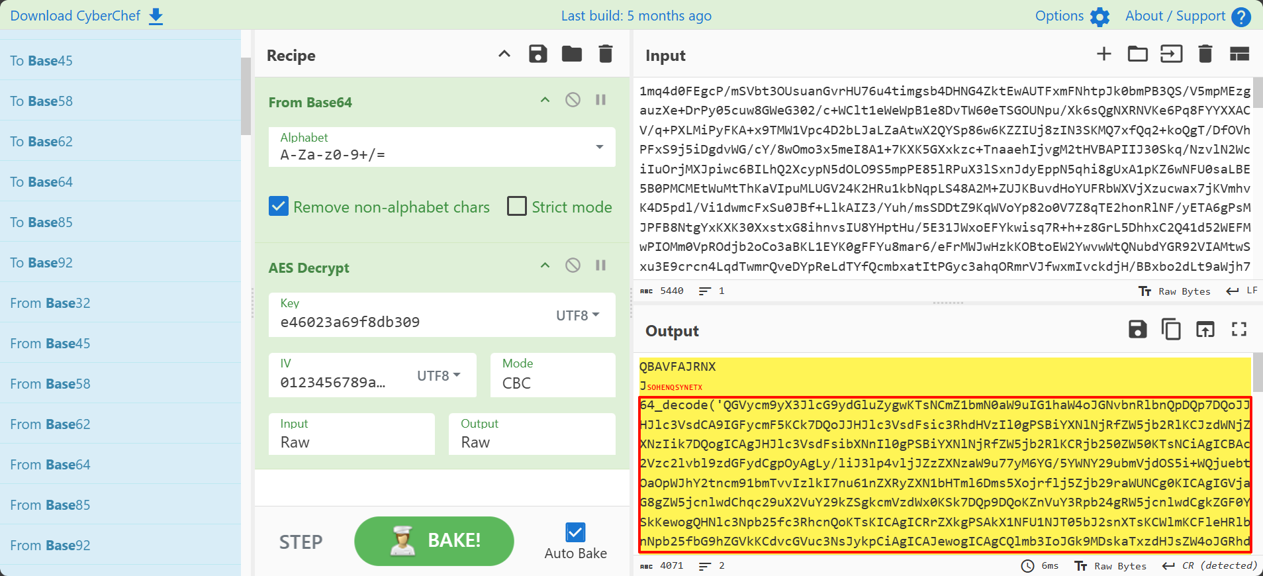Load a saved recipe folder icon
This screenshot has height=576, width=1263.
[571, 54]
